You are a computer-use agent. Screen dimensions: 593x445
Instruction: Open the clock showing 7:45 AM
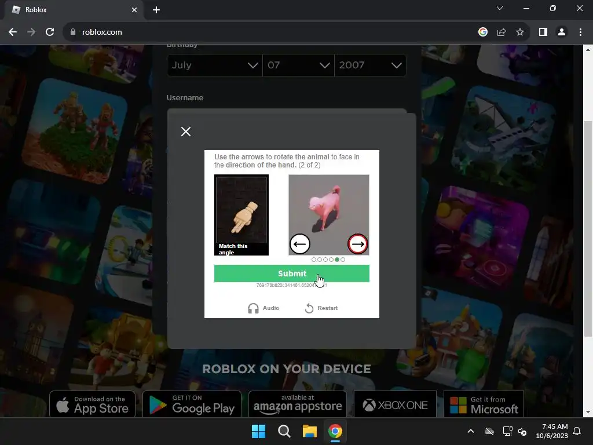552,431
